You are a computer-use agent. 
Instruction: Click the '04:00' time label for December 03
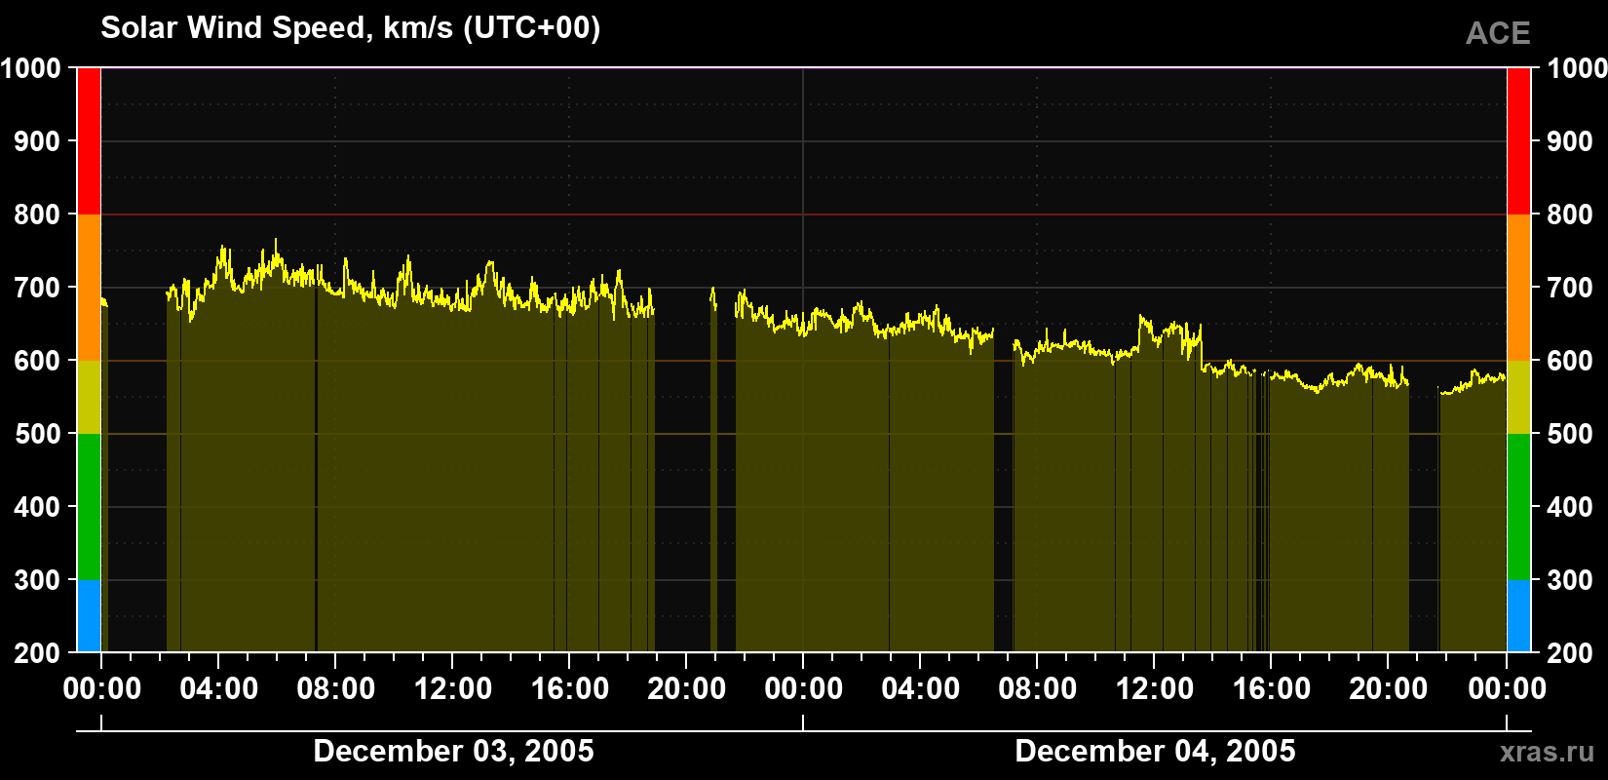219,688
